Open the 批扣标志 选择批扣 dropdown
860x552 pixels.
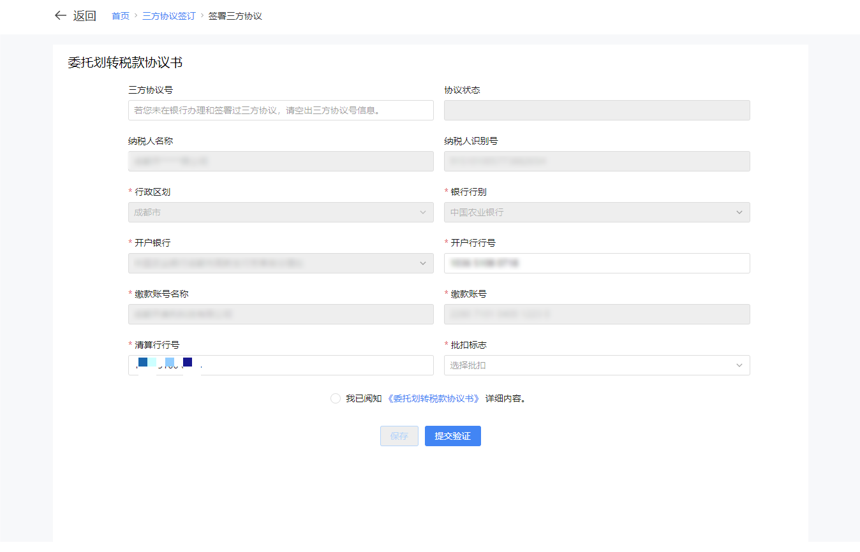597,365
